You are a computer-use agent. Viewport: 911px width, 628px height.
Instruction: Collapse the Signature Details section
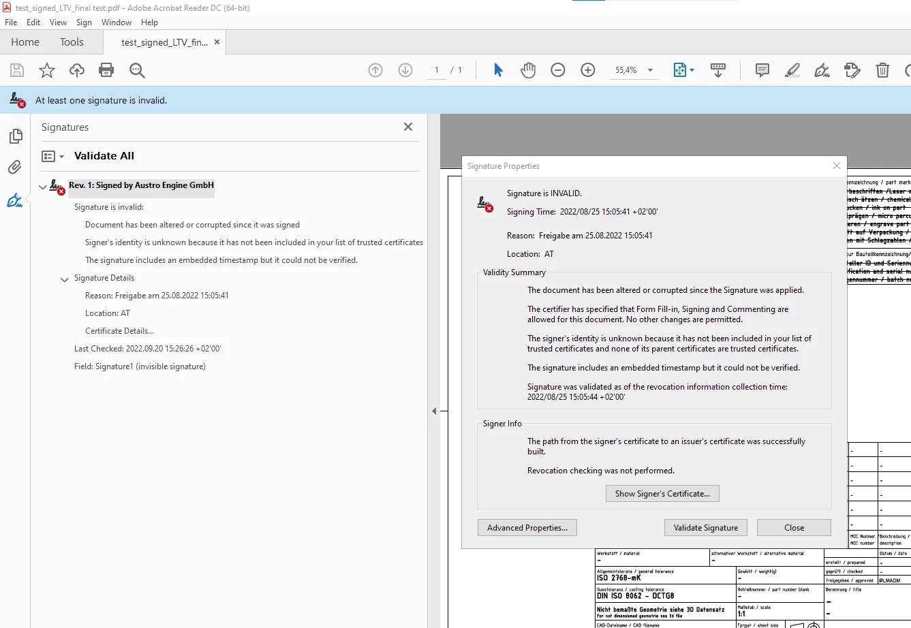tap(65, 279)
